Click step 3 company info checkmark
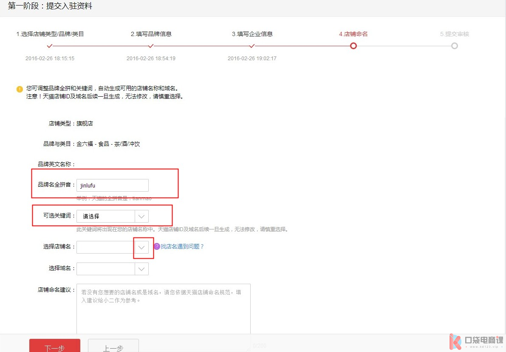506x352 pixels. [252, 46]
